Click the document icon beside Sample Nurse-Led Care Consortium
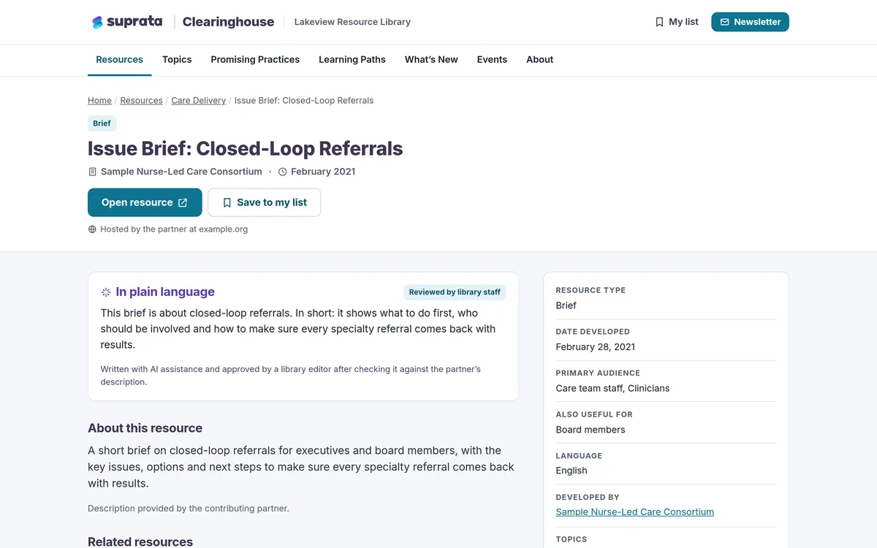Image resolution: width=877 pixels, height=548 pixels. [x=92, y=172]
